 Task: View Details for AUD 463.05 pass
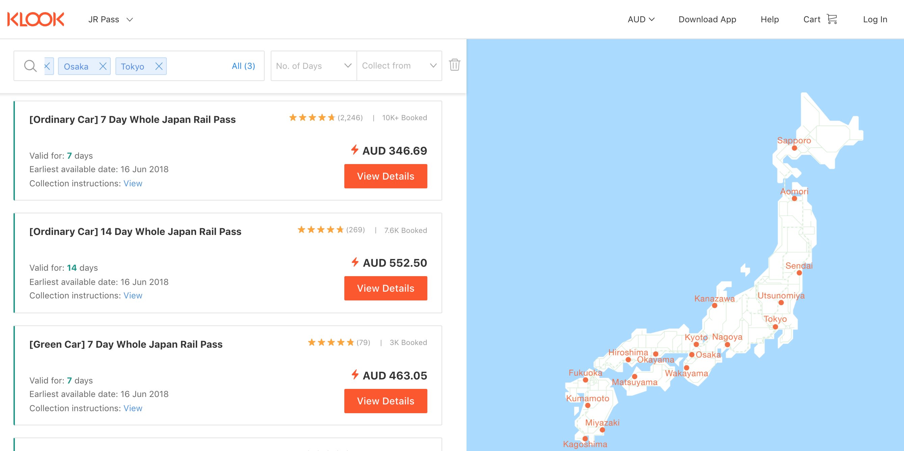[x=385, y=401]
